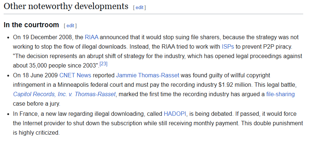Click the text 'case before a jury.'
Image resolution: width=309 pixels, height=143 pixels.
pyautogui.click(x=36, y=104)
